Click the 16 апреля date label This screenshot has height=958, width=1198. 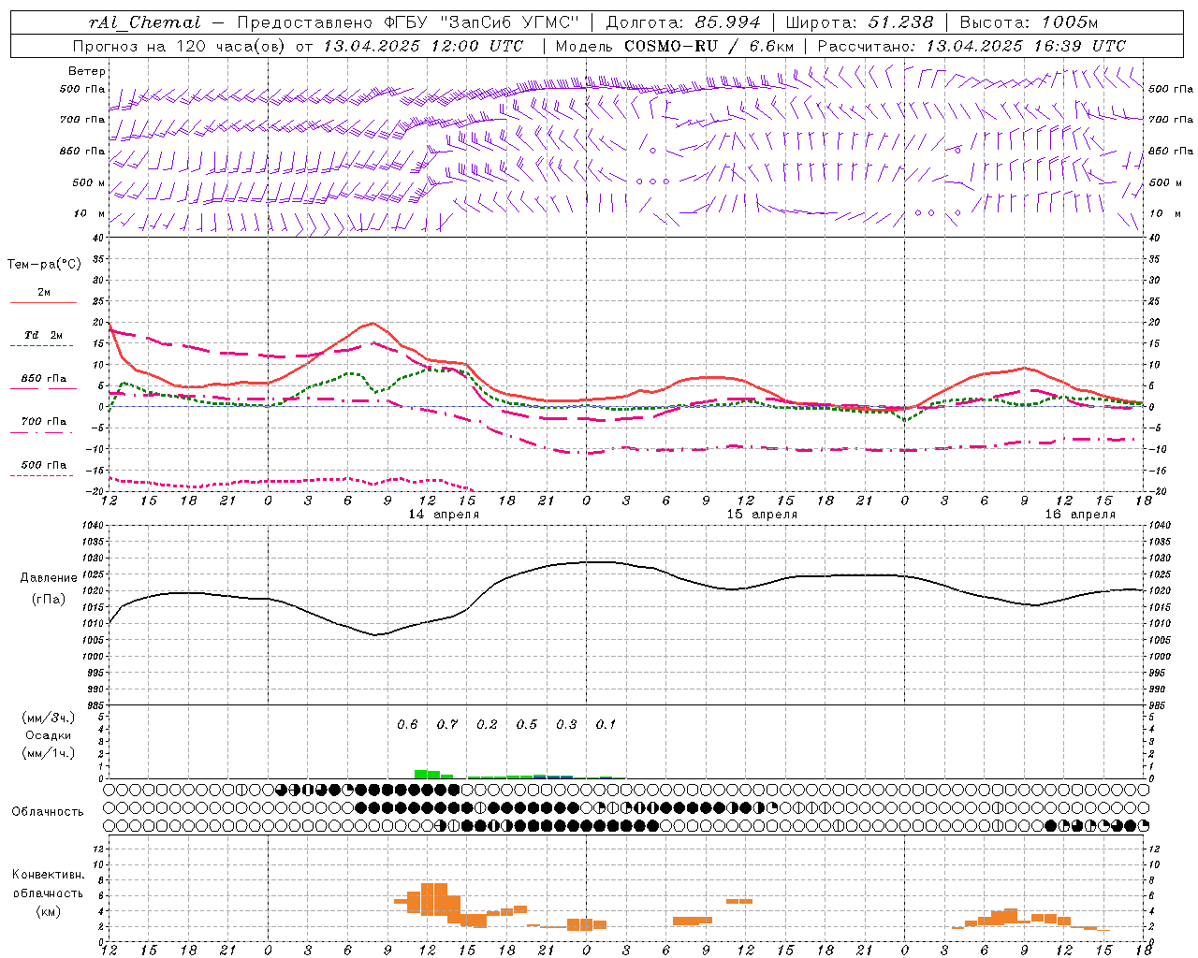coord(1081,515)
